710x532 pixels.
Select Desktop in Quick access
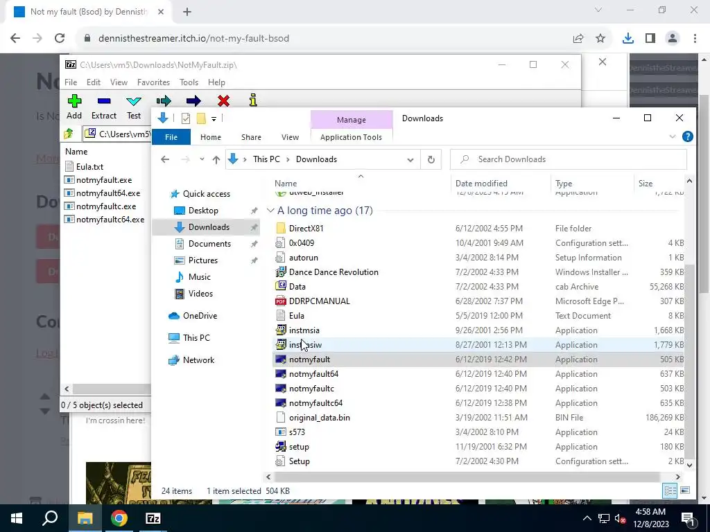pyautogui.click(x=203, y=211)
